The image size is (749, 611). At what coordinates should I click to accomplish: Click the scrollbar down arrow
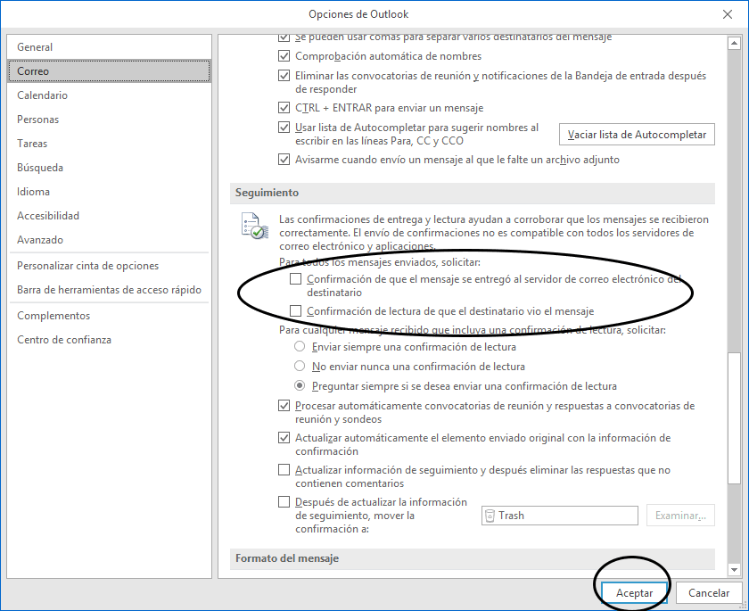[734, 569]
